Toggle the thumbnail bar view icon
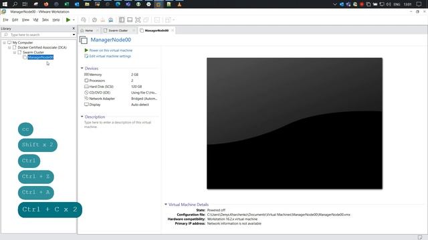This screenshot has height=240, width=428. [130, 20]
